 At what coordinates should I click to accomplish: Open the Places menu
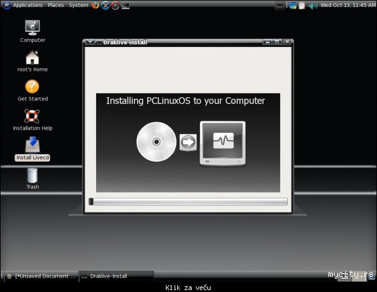click(56, 5)
